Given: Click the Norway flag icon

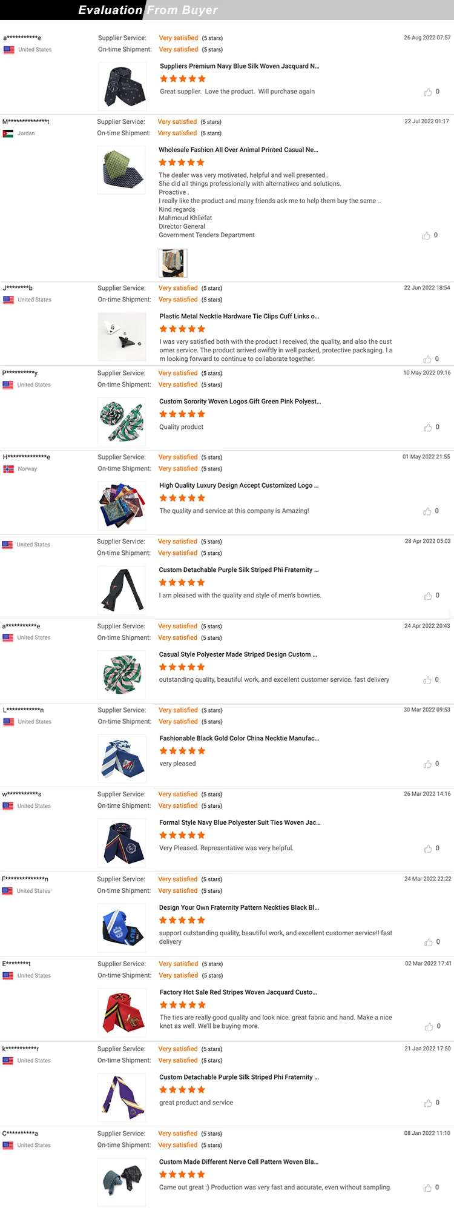Looking at the screenshot, I should click(8, 469).
